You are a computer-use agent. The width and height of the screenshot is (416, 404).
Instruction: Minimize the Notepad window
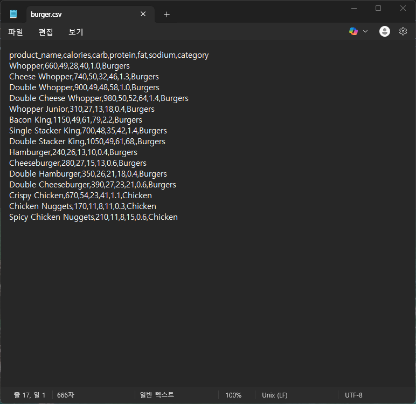point(354,8)
